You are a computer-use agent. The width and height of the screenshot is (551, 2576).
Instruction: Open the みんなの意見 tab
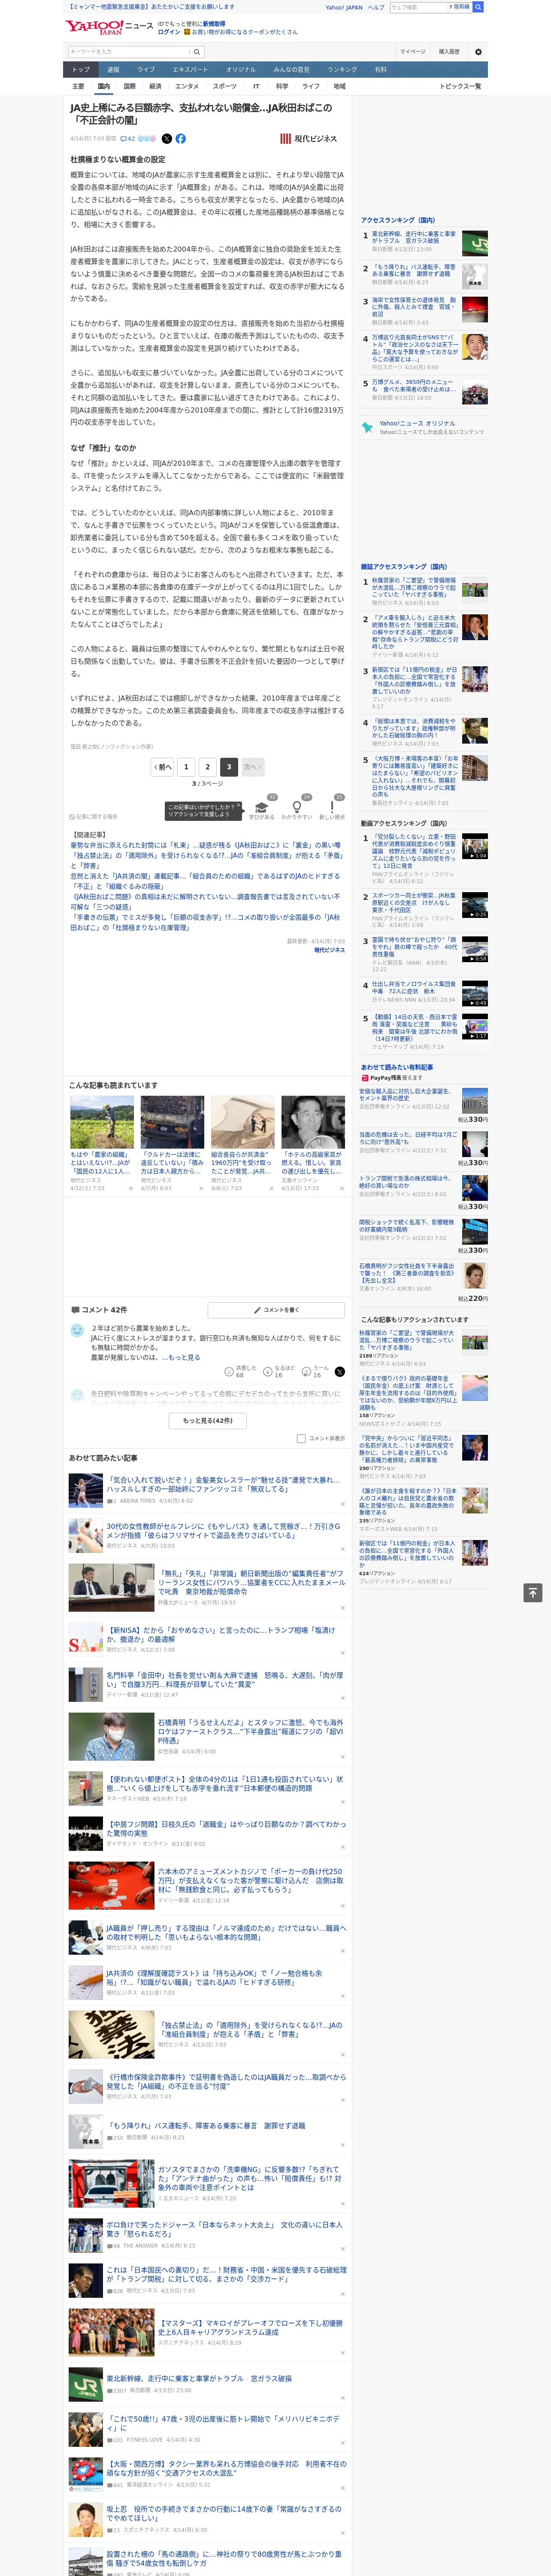click(291, 70)
